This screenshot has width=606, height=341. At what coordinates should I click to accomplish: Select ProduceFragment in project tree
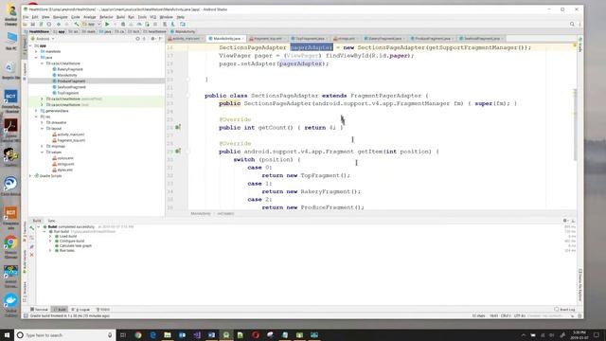point(71,81)
